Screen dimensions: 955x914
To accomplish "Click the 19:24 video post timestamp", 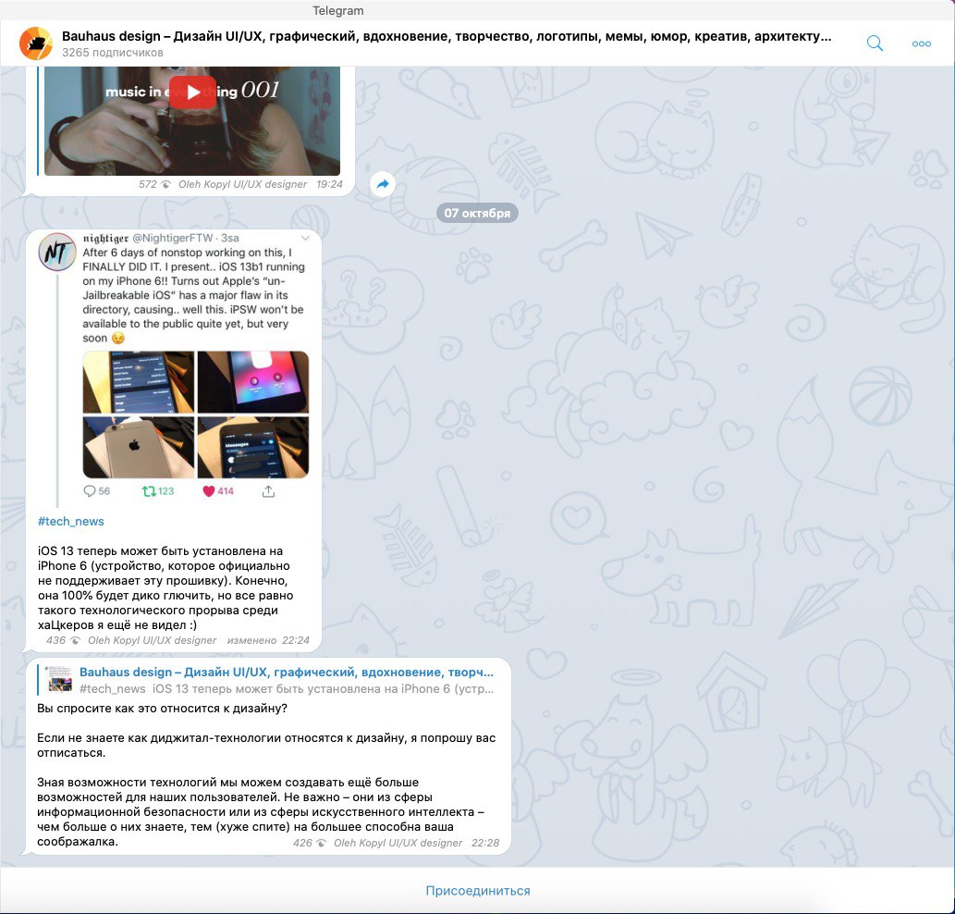I will click(x=329, y=184).
